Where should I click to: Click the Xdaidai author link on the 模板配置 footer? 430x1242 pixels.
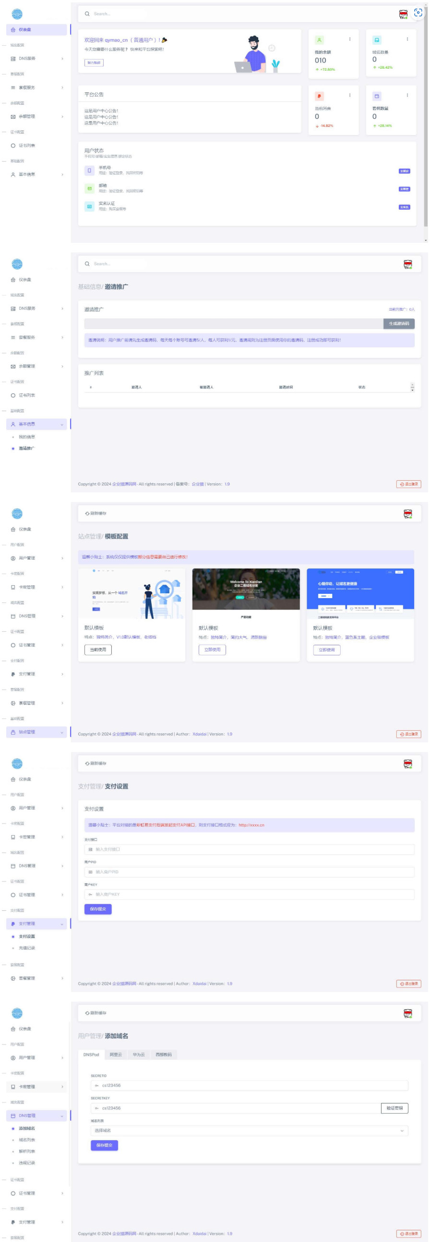pyautogui.click(x=199, y=734)
